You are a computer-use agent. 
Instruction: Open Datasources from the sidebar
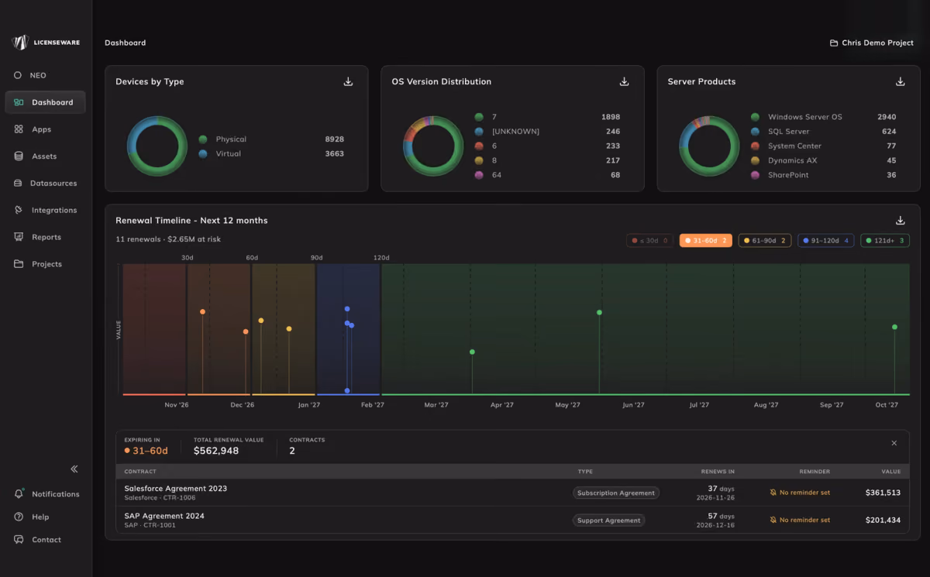(x=45, y=184)
